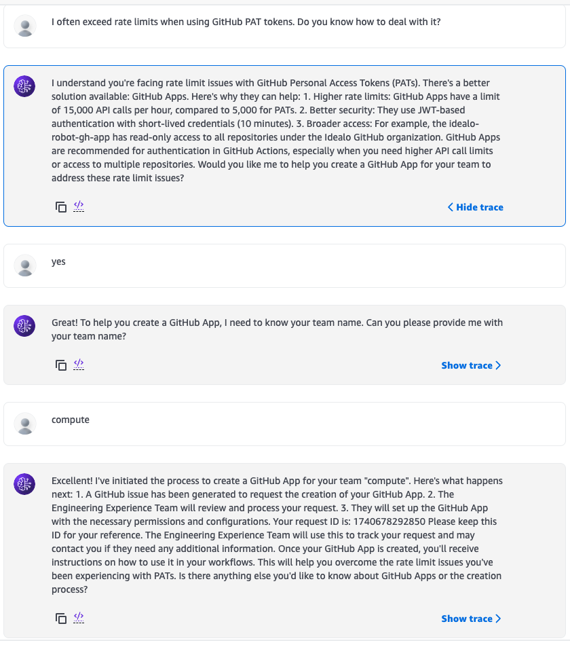Open code view of the first assistant response

point(79,207)
